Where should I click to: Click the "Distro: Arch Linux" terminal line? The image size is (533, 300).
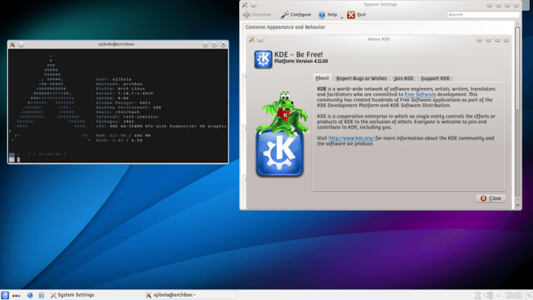(120, 88)
